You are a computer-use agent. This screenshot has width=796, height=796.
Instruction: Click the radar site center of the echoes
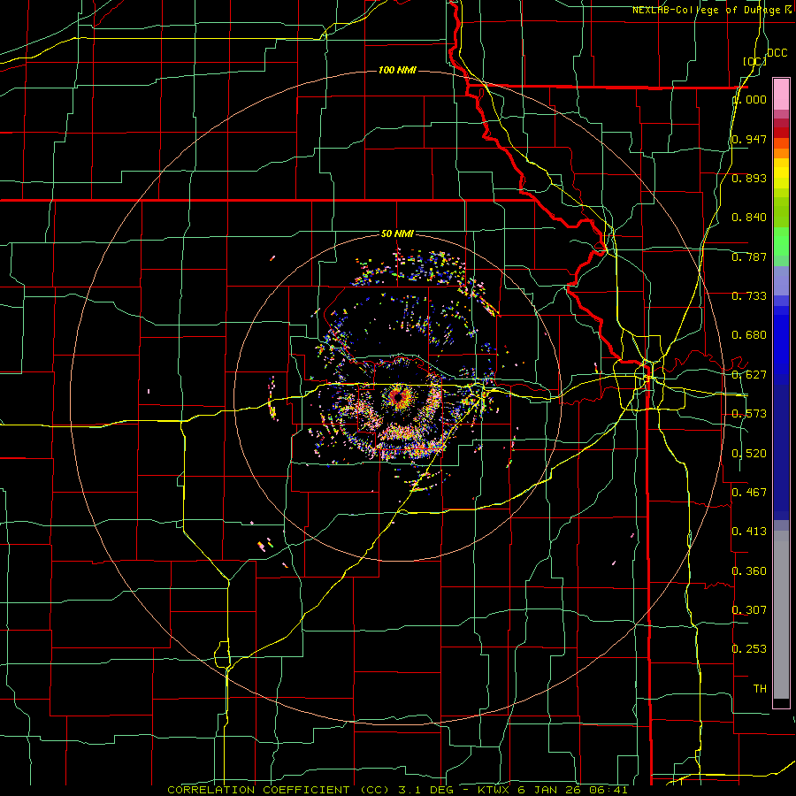coord(398,397)
